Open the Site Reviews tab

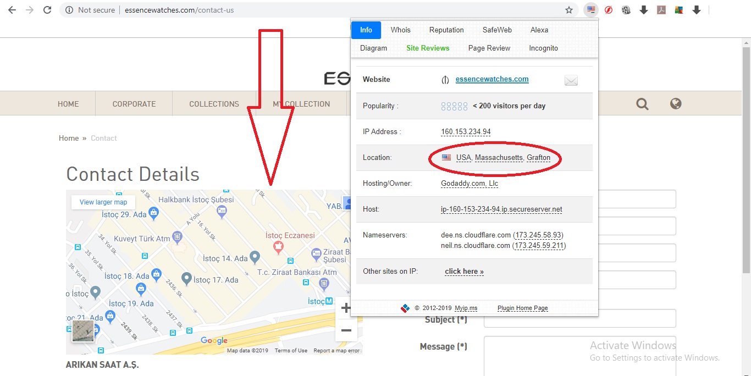(x=428, y=48)
